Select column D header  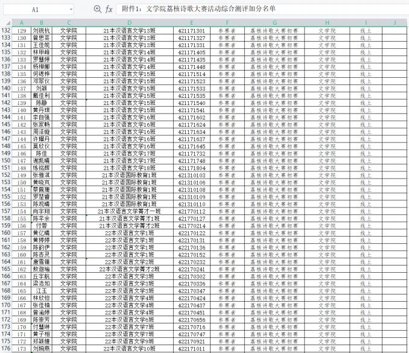tap(130, 23)
